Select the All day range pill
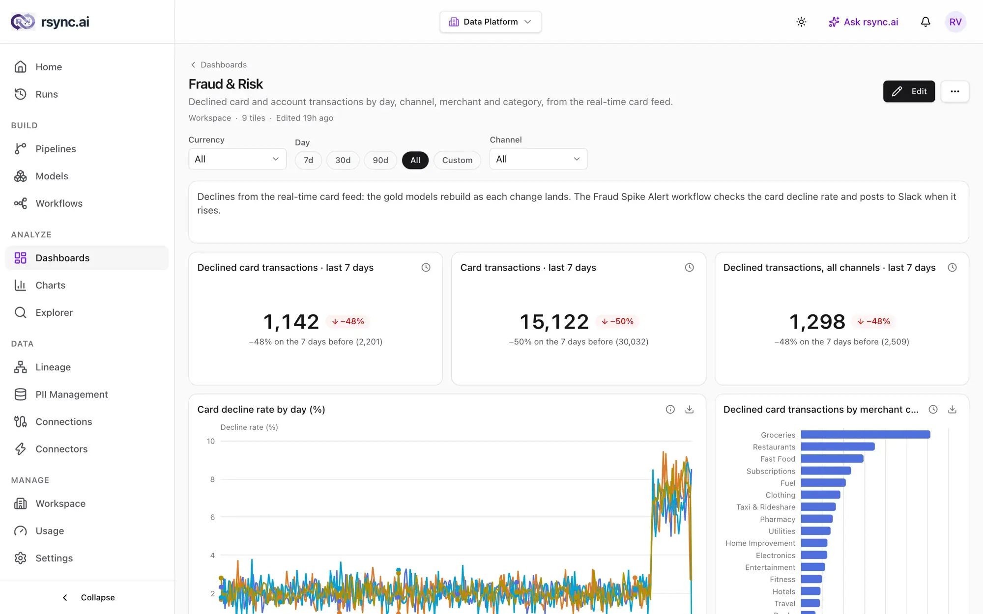The height and width of the screenshot is (614, 983). [x=415, y=160]
